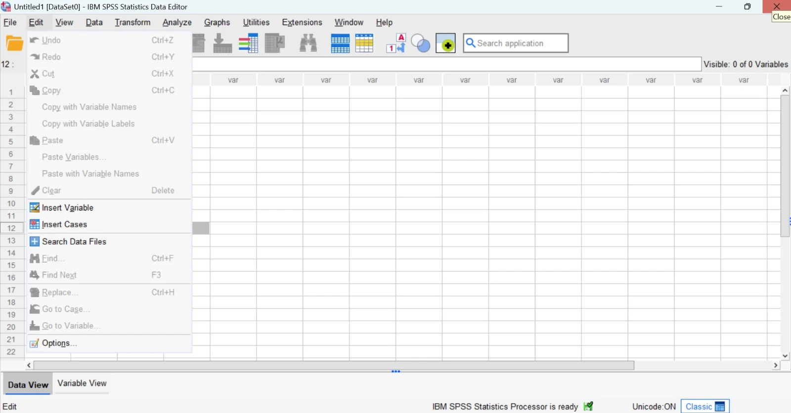The width and height of the screenshot is (791, 413).
Task: Select row header 12
Action: 11,228
